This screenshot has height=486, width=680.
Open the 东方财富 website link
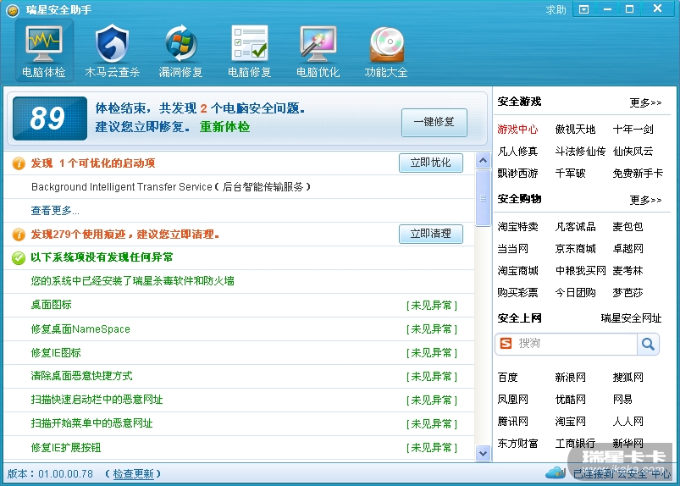pyautogui.click(x=517, y=444)
